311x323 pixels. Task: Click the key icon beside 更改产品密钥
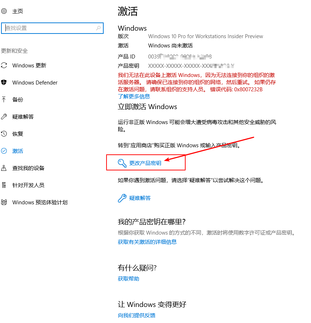(122, 163)
